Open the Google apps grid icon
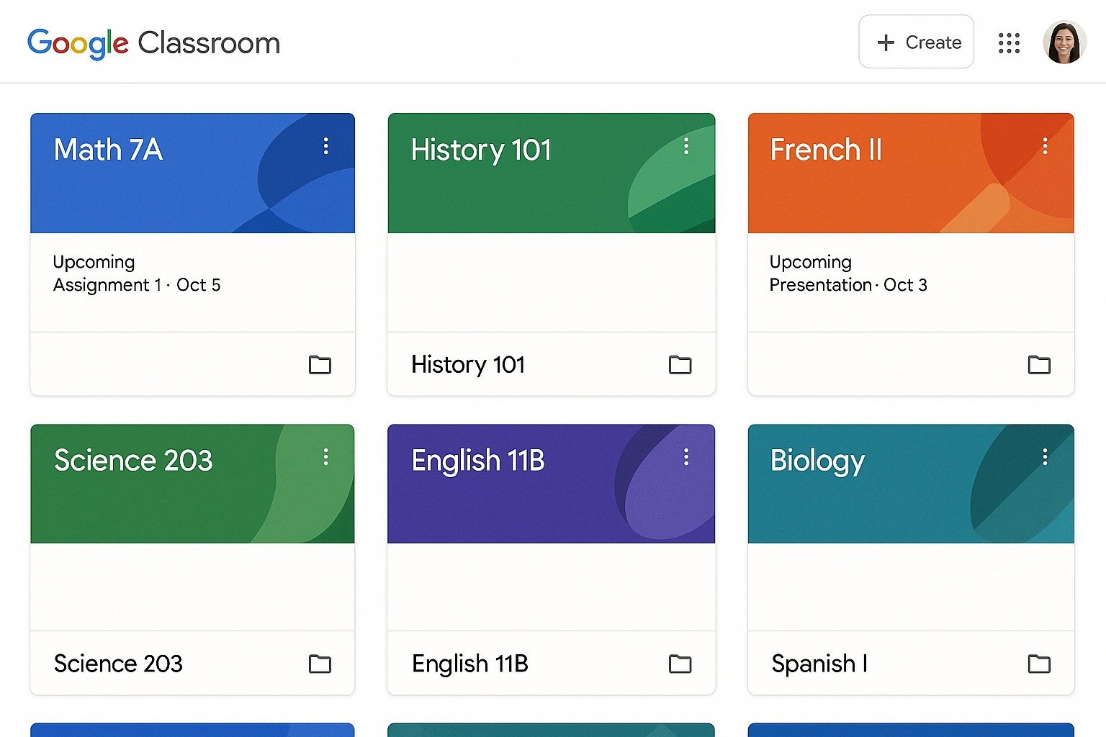This screenshot has height=737, width=1106. 1008,43
